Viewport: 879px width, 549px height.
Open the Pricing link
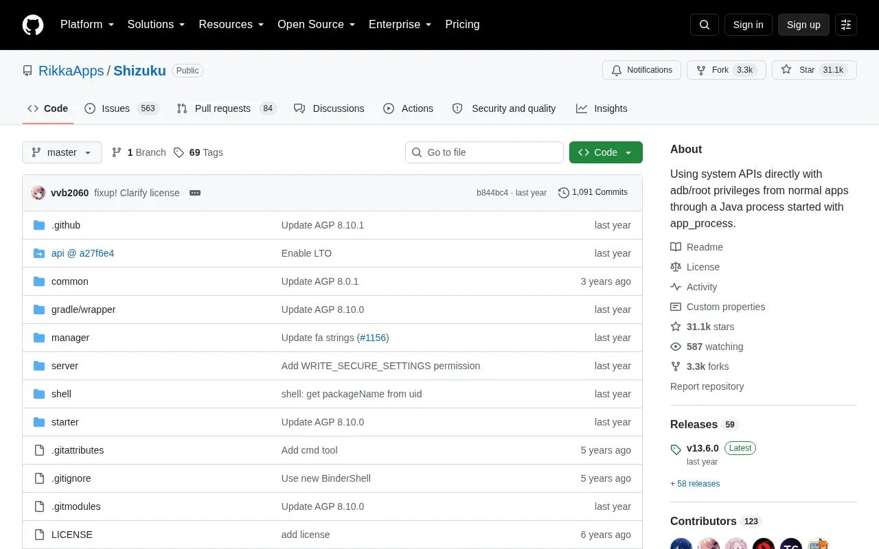(462, 25)
